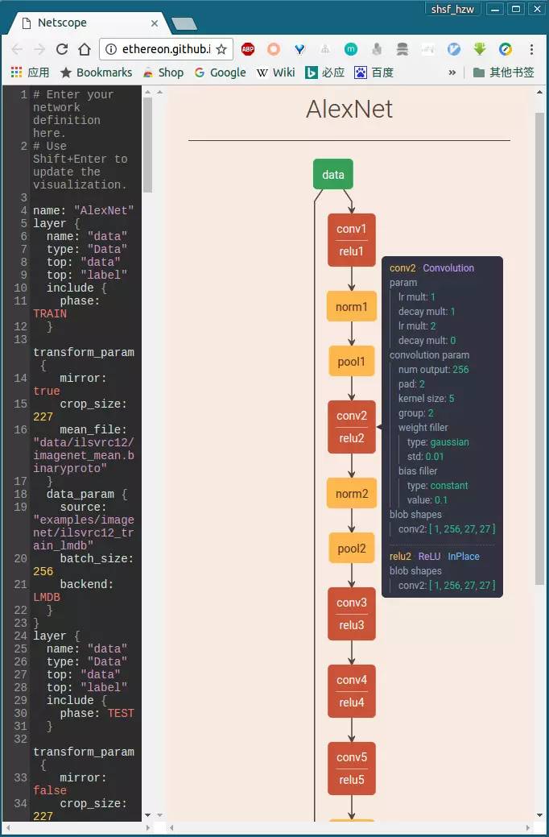Open the apps grid shortcut 应用
The image size is (549, 837).
pyautogui.click(x=30, y=72)
